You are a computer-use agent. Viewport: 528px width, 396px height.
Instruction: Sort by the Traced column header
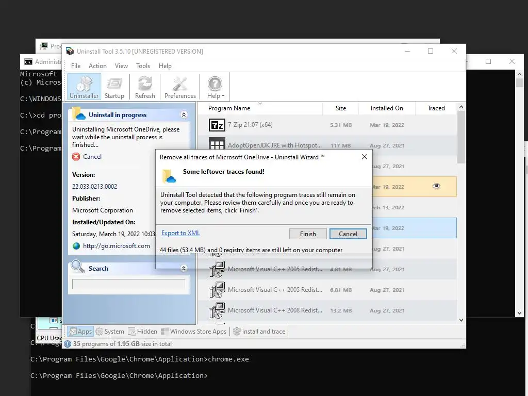point(436,108)
